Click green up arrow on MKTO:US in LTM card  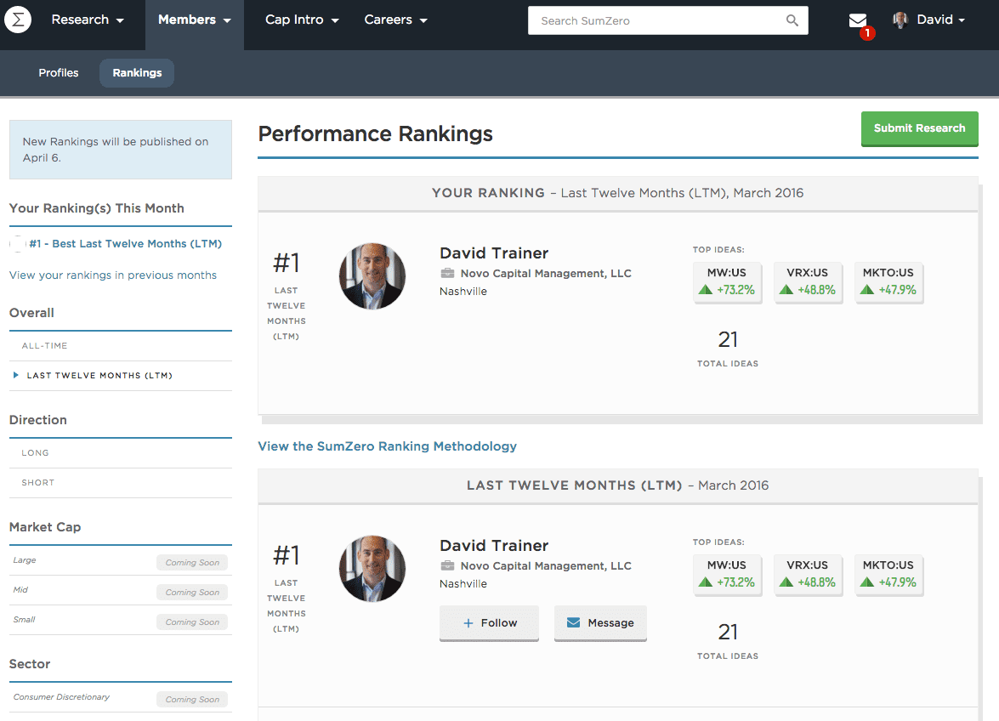(x=867, y=582)
